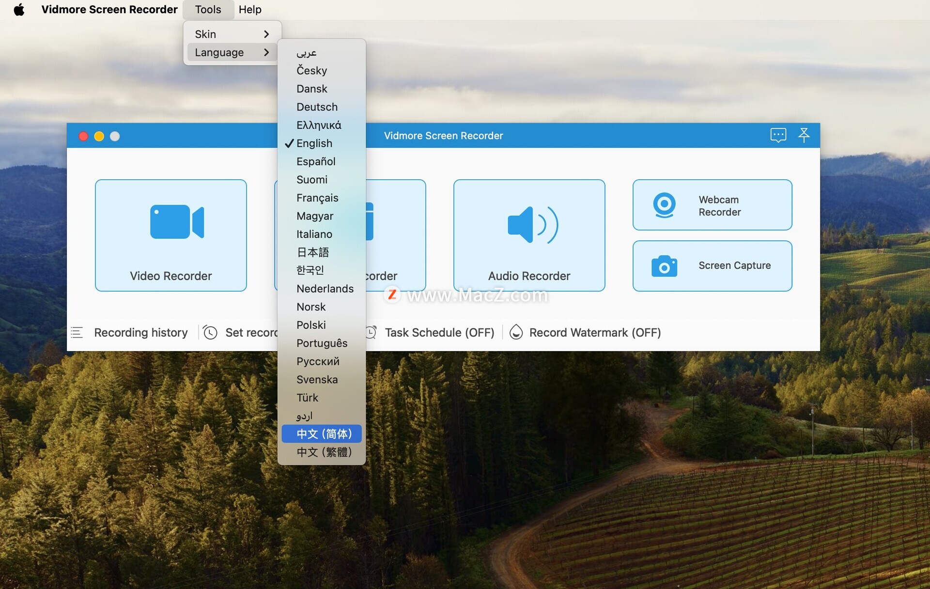The width and height of the screenshot is (930, 589).
Task: Close the Vidmore window with red button
Action: coord(83,136)
